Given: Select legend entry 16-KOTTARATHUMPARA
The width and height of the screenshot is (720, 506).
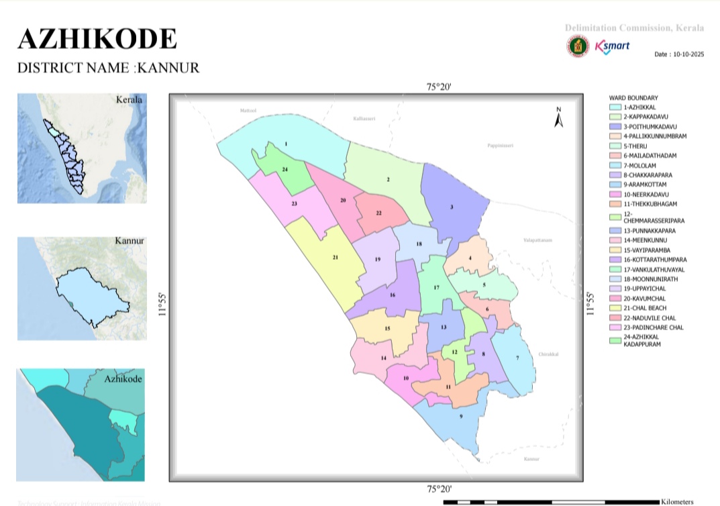Looking at the screenshot, I should pos(648,260).
